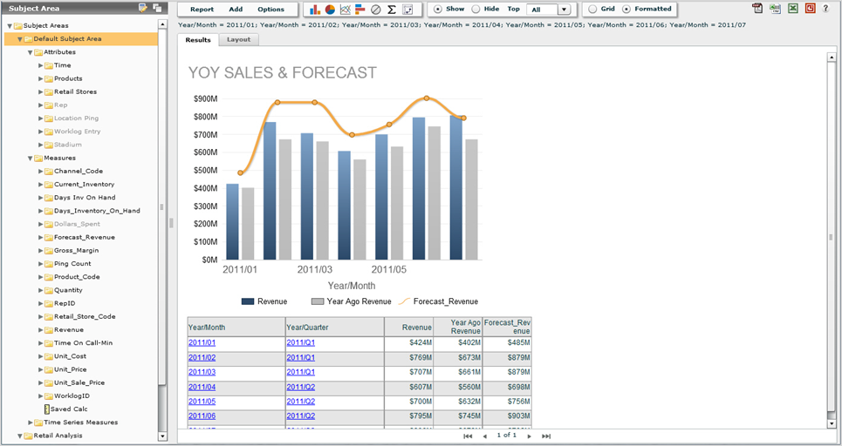Export report using the PDF icon
This screenshot has width=842, height=446.
757,9
